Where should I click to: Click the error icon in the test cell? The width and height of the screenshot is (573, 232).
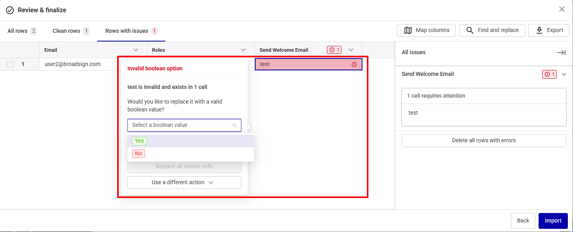(354, 64)
